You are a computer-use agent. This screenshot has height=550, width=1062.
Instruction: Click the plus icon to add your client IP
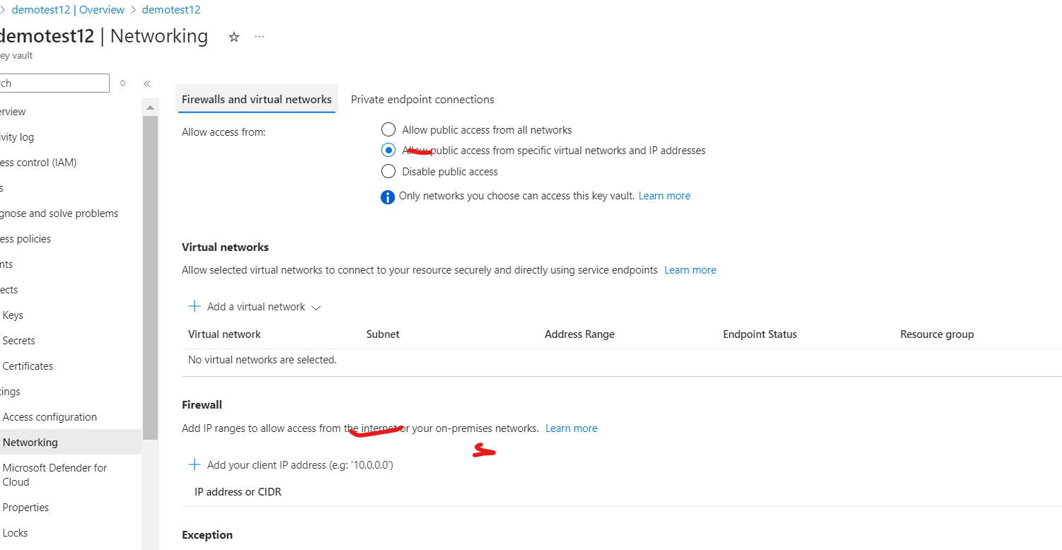(195, 464)
